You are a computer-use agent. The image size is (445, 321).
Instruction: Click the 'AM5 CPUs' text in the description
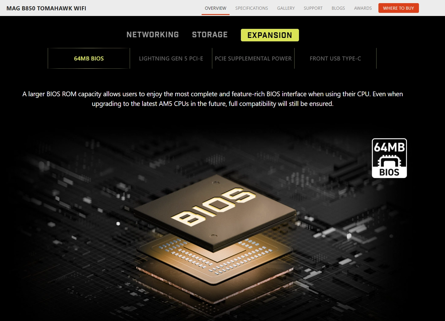174,104
